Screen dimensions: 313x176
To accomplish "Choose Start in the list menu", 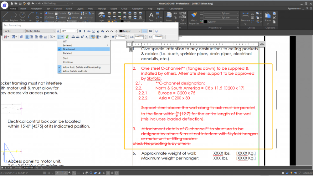I will pos(84,58).
